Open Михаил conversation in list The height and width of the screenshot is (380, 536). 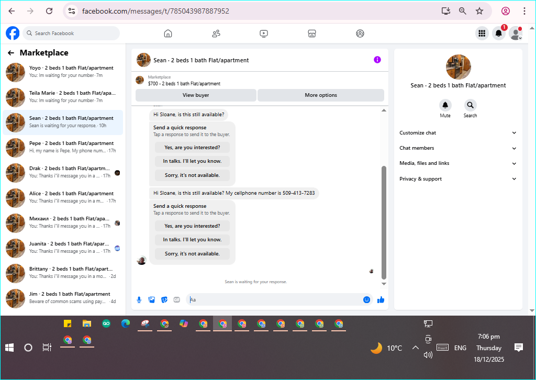click(x=63, y=223)
